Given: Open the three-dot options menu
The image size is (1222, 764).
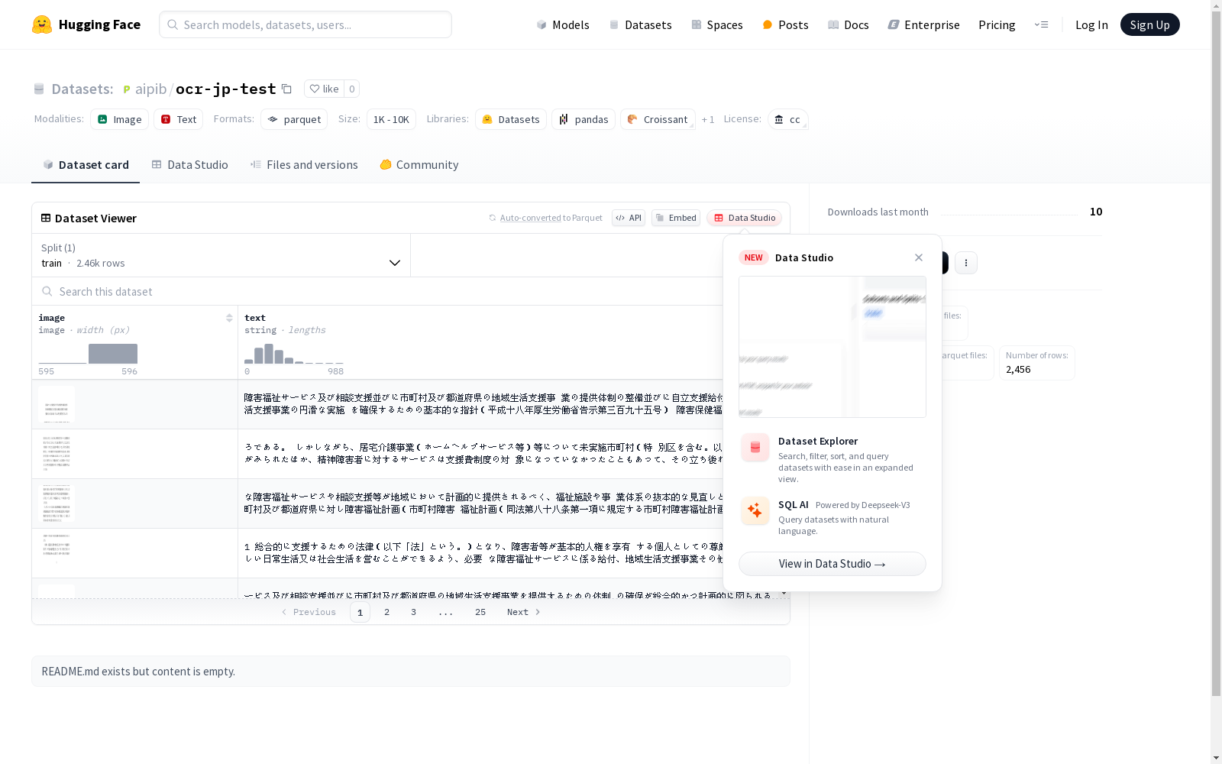Looking at the screenshot, I should pos(966,263).
